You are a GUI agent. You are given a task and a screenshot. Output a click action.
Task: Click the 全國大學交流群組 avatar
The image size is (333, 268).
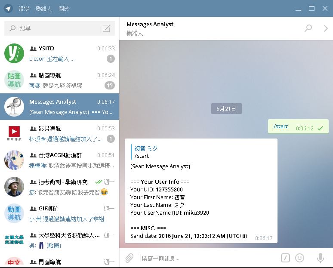pyautogui.click(x=14, y=240)
